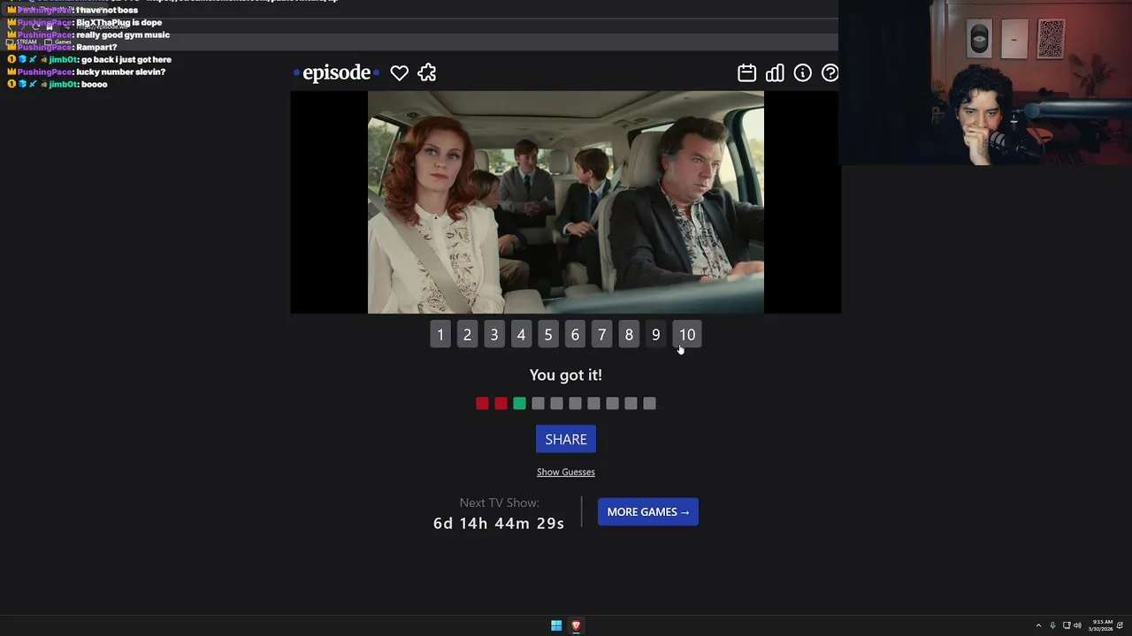The image size is (1132, 636).
Task: Open the notification bell tray icon
Action: (1120, 625)
